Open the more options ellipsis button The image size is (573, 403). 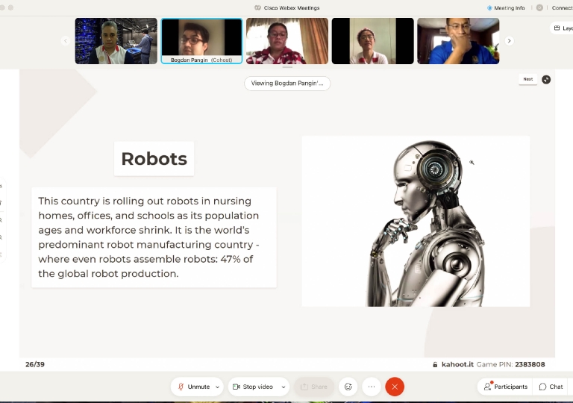click(x=372, y=387)
